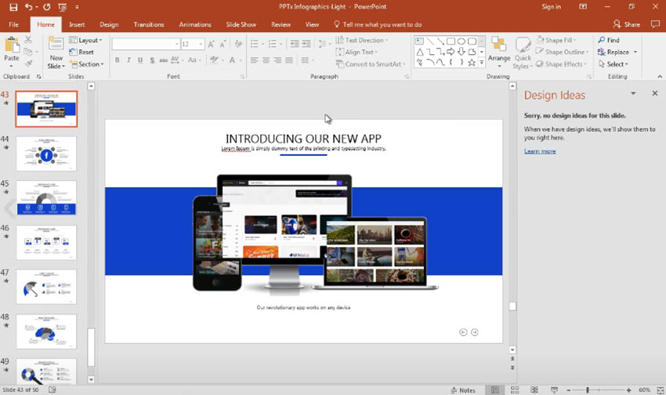Switch to the Slide Show tab
Image resolution: width=666 pixels, height=395 pixels.
pos(241,24)
